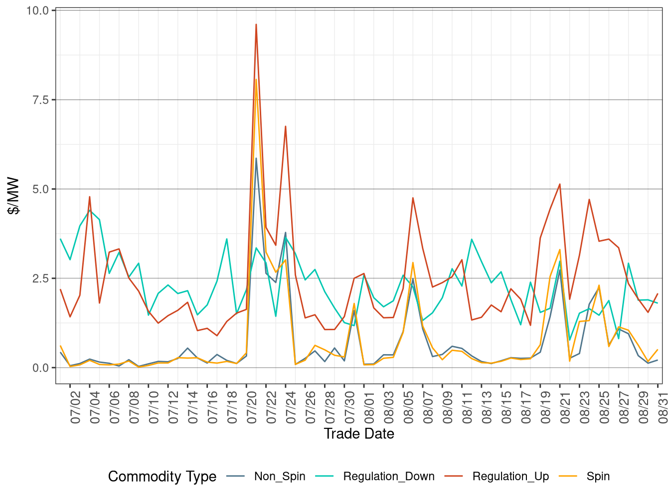Select the 07/12 date tick label
670x502 pixels.
(173, 407)
